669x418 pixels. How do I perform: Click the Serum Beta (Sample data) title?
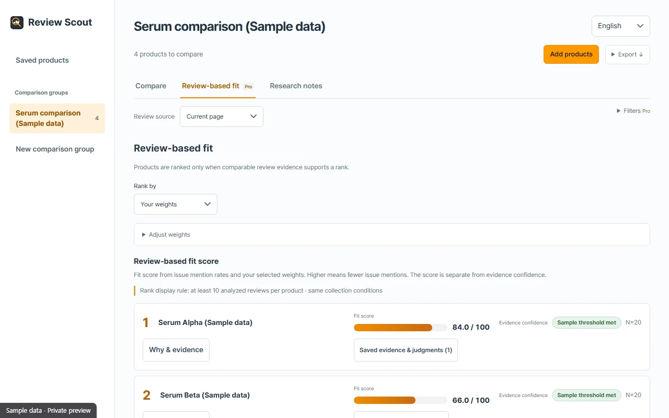tap(205, 395)
